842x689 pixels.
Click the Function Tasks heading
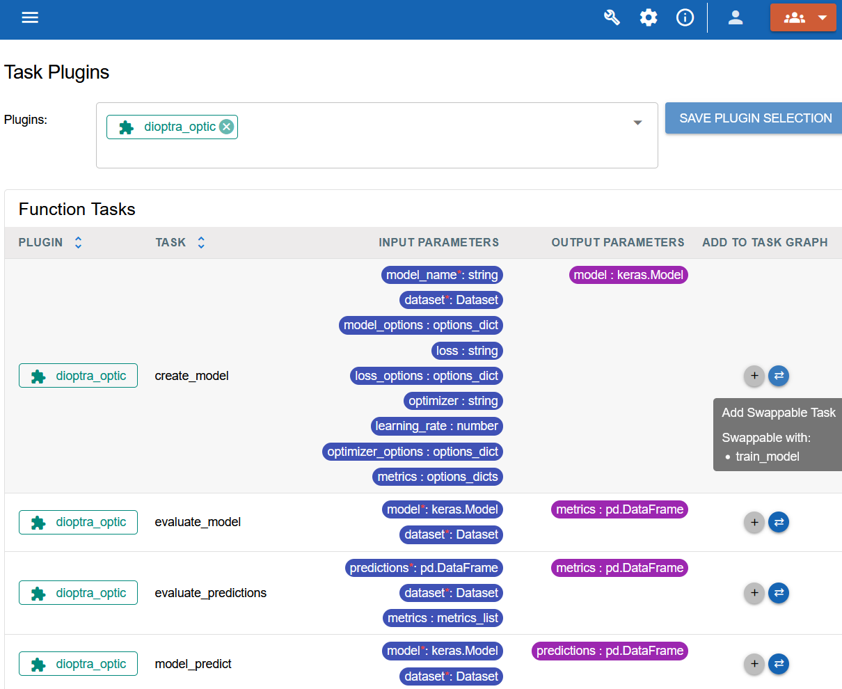(77, 209)
